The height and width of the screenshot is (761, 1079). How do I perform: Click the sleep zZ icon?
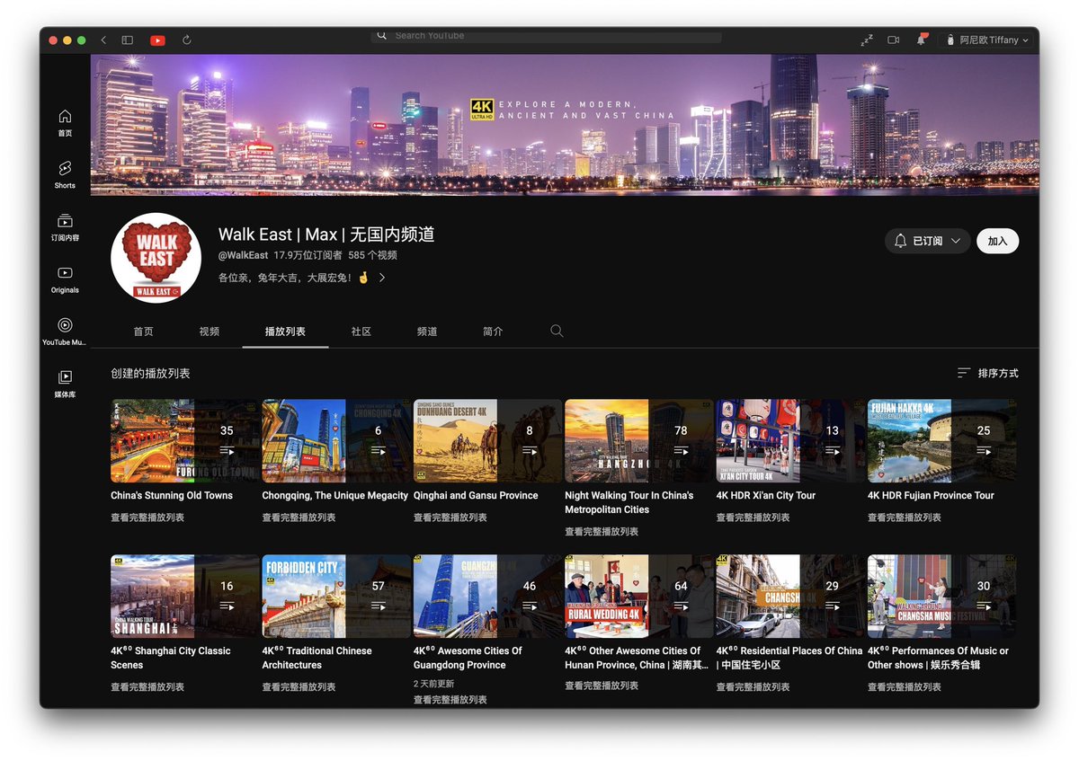pyautogui.click(x=867, y=40)
